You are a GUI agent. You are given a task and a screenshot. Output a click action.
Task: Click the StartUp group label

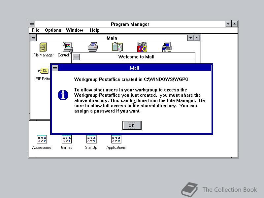[x=91, y=148]
